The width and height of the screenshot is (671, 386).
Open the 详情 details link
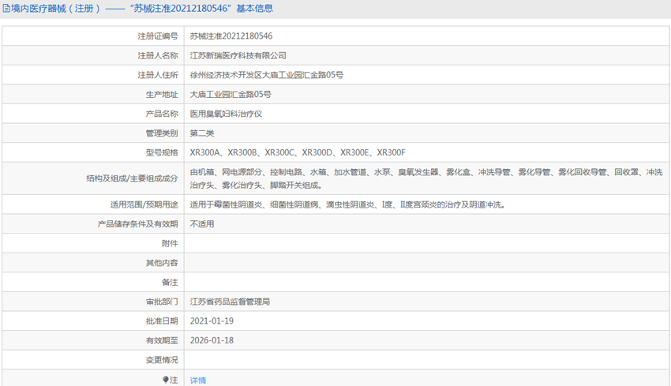point(197,380)
